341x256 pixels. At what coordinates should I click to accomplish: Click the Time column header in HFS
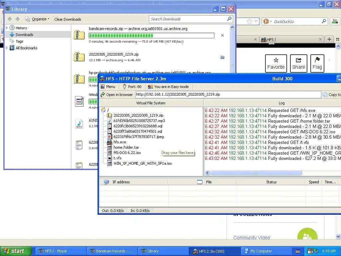(x=330, y=182)
